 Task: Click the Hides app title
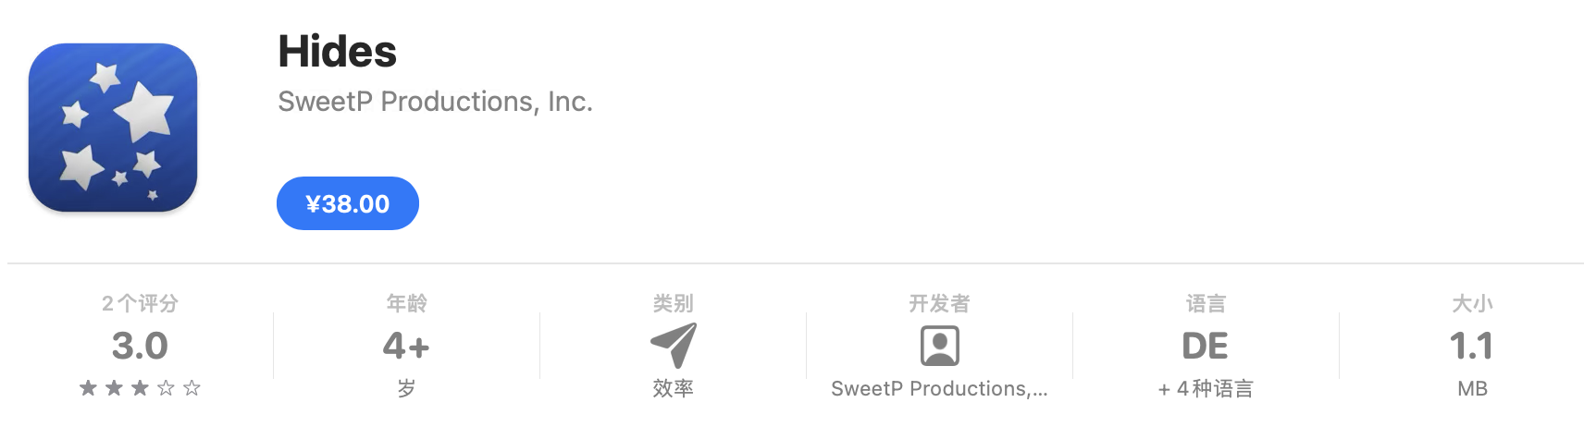click(x=337, y=52)
